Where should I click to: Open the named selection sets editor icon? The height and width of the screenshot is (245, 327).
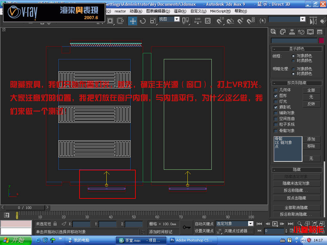click(262, 21)
